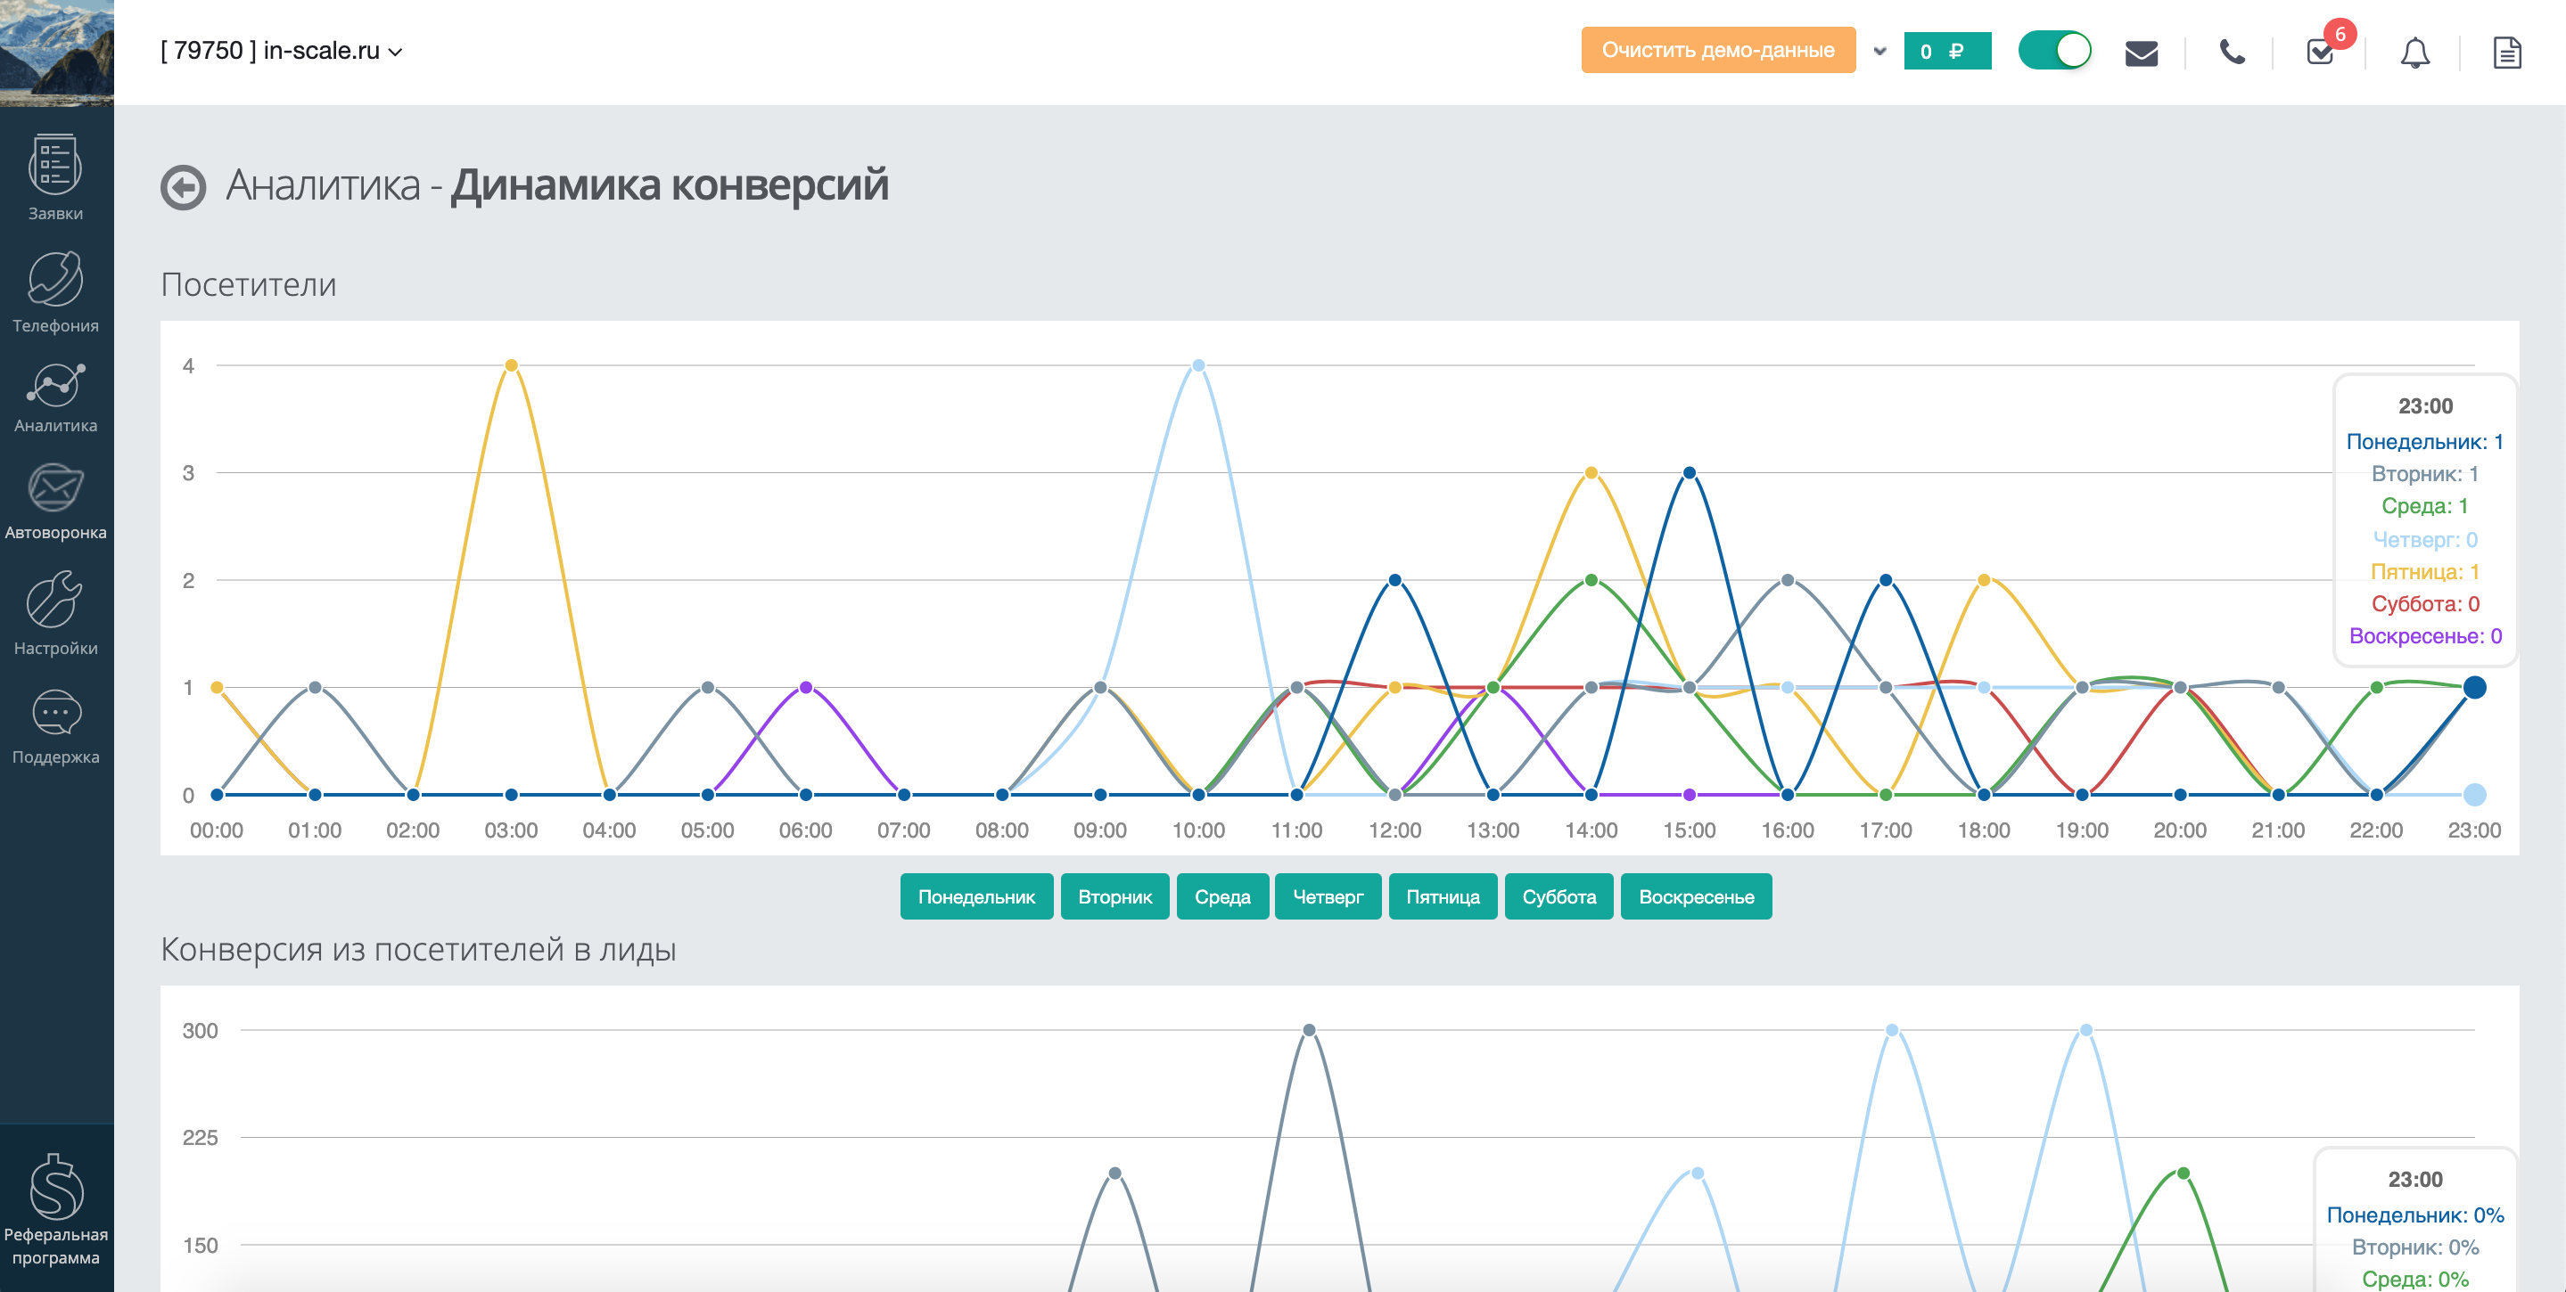Click the 12:00 axis label in Посетители chart
2566x1292 pixels.
(x=1394, y=831)
